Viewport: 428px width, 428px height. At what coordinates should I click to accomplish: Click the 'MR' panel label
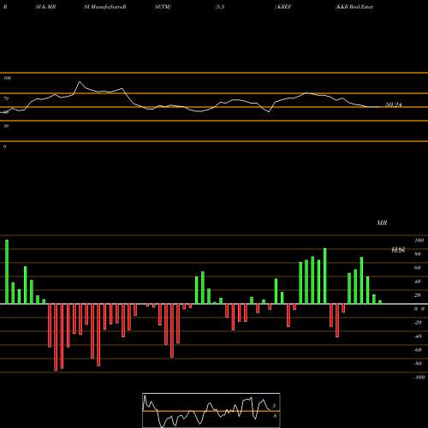coord(382,223)
